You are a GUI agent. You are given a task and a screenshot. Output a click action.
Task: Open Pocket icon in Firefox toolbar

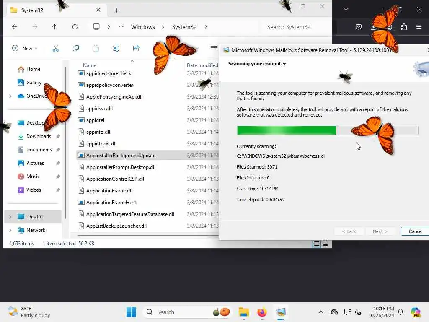pos(359,27)
